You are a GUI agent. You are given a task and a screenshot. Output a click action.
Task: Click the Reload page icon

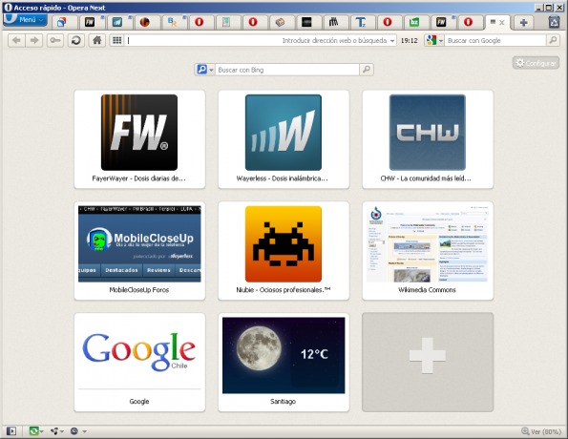click(75, 41)
